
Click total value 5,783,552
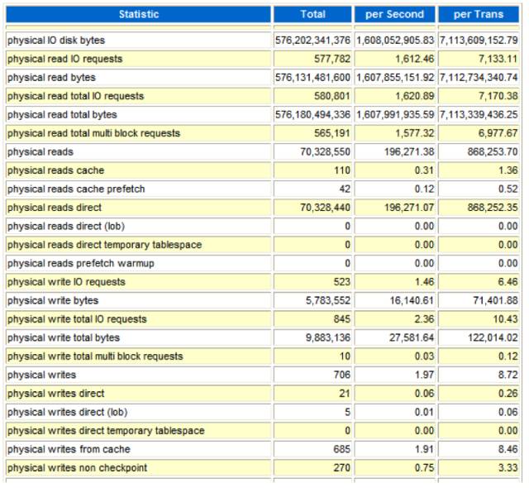pos(328,300)
